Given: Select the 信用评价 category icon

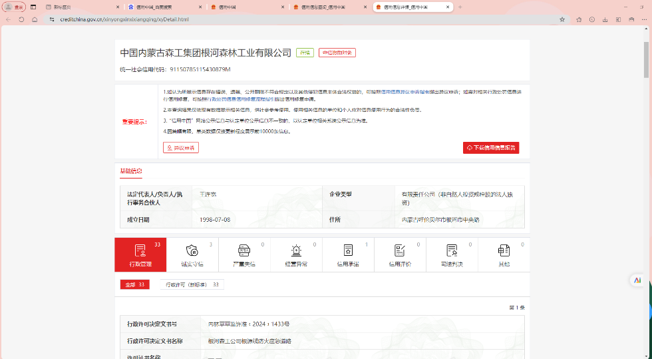Looking at the screenshot, I should tap(400, 254).
